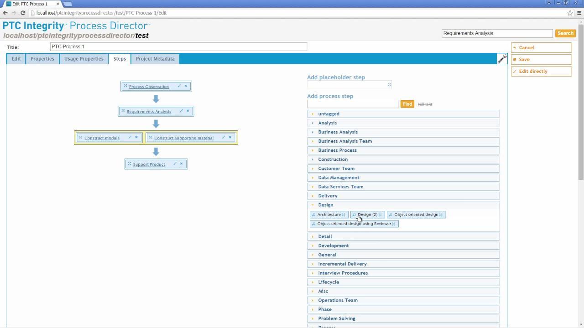Expand the Interview Procedures category
Viewport: 584px width, 328px height.
[x=403, y=273]
